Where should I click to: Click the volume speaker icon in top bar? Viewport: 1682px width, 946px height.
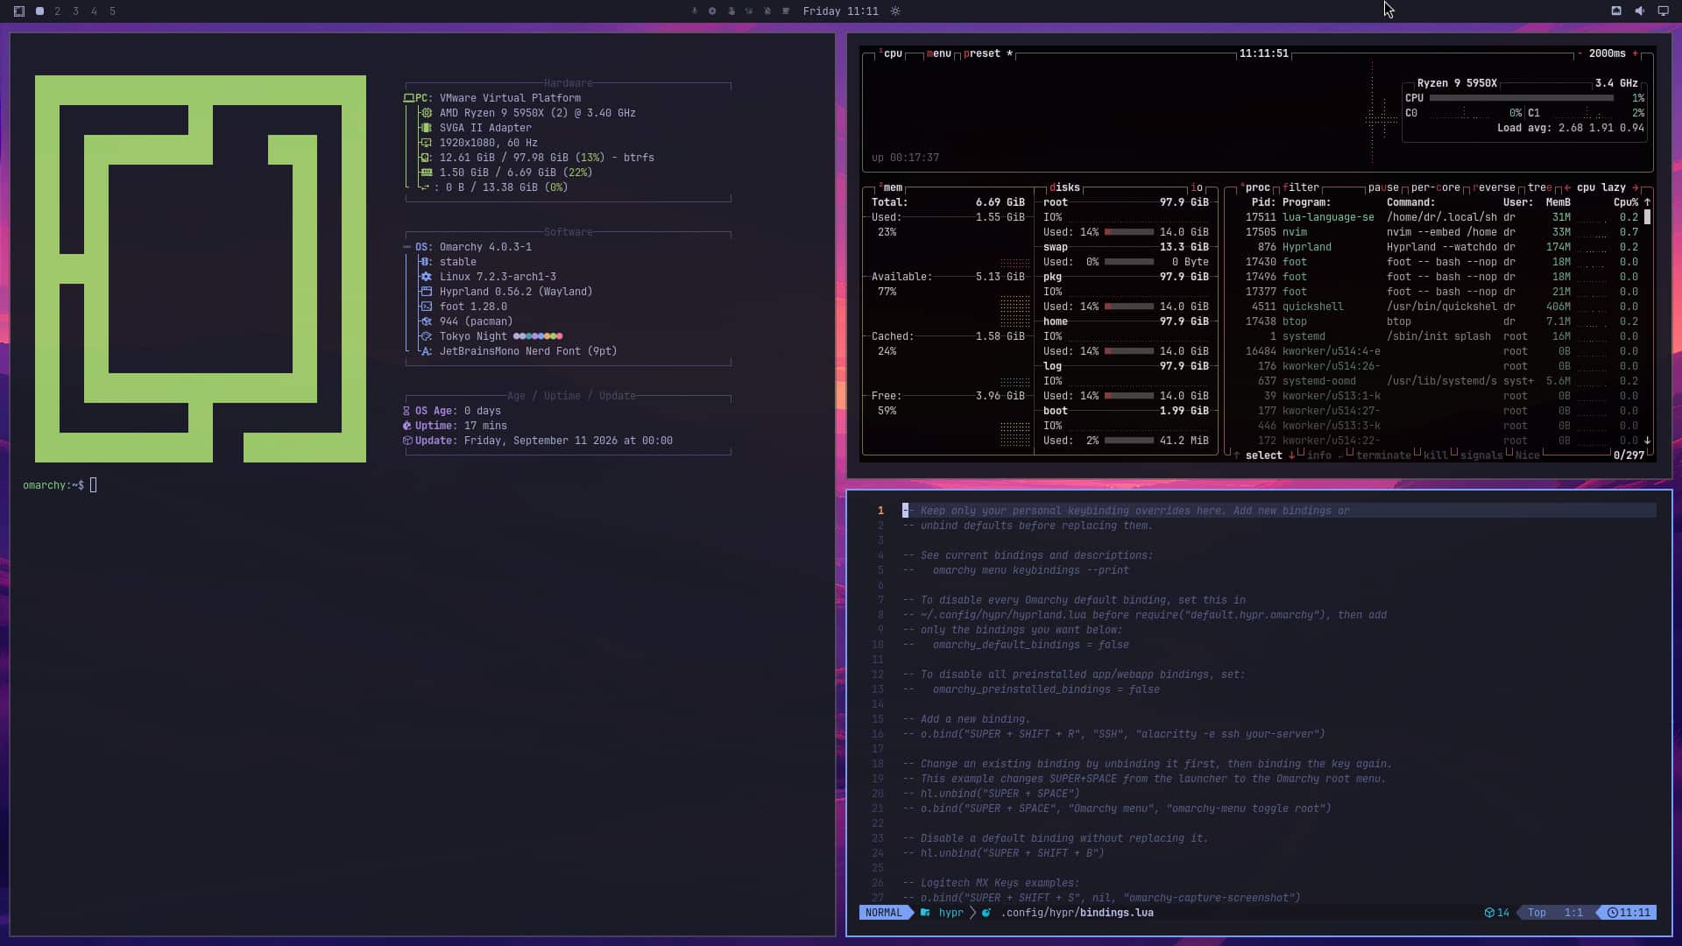(x=1639, y=11)
